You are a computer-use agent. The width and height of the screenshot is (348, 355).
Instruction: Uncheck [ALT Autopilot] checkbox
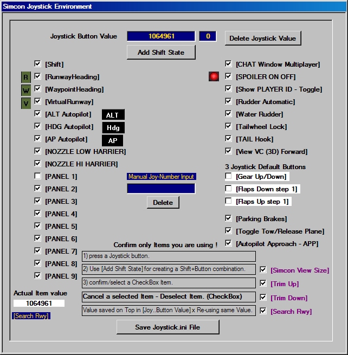tap(37, 114)
